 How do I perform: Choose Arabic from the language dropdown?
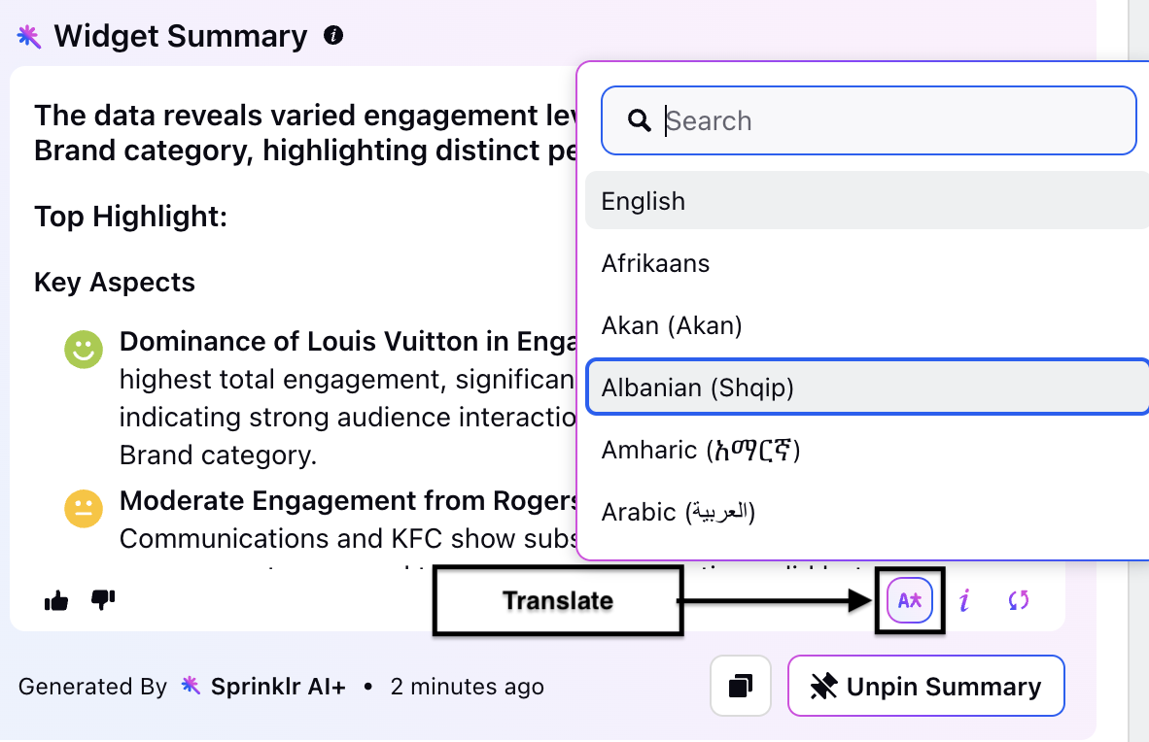point(867,511)
